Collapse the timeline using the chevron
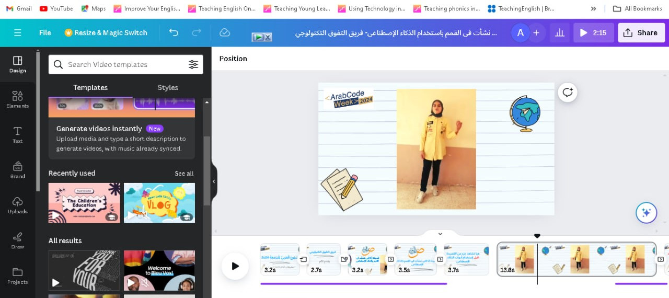 pos(440,234)
